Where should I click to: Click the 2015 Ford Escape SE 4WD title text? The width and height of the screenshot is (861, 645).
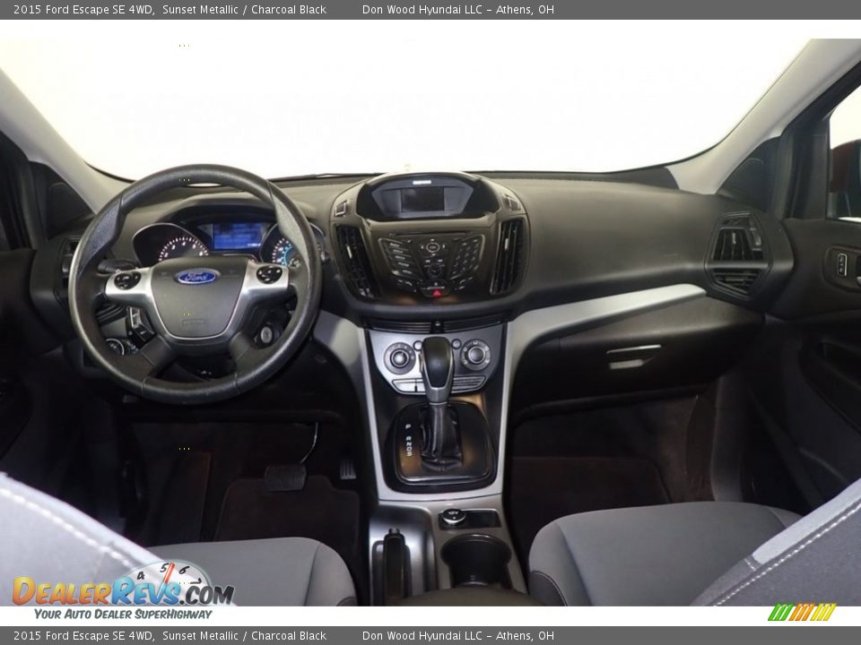pos(85,11)
